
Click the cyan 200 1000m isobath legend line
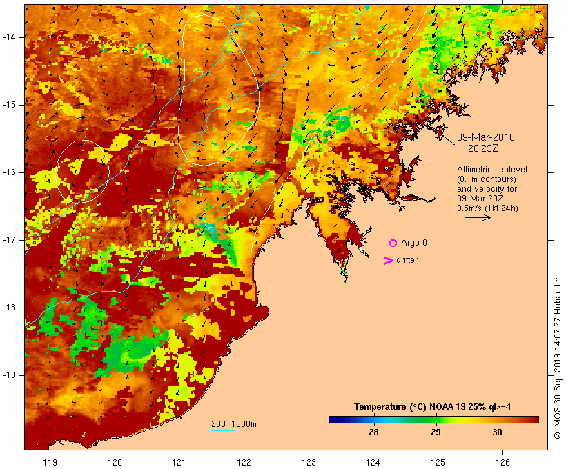pyautogui.click(x=223, y=430)
